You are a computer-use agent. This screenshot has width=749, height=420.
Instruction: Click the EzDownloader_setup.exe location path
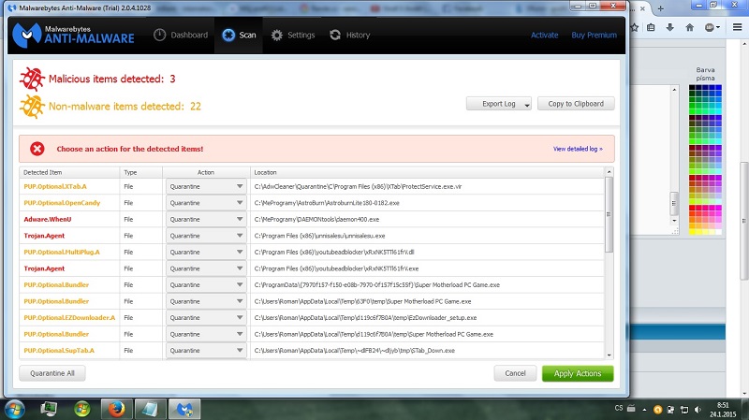(365, 318)
